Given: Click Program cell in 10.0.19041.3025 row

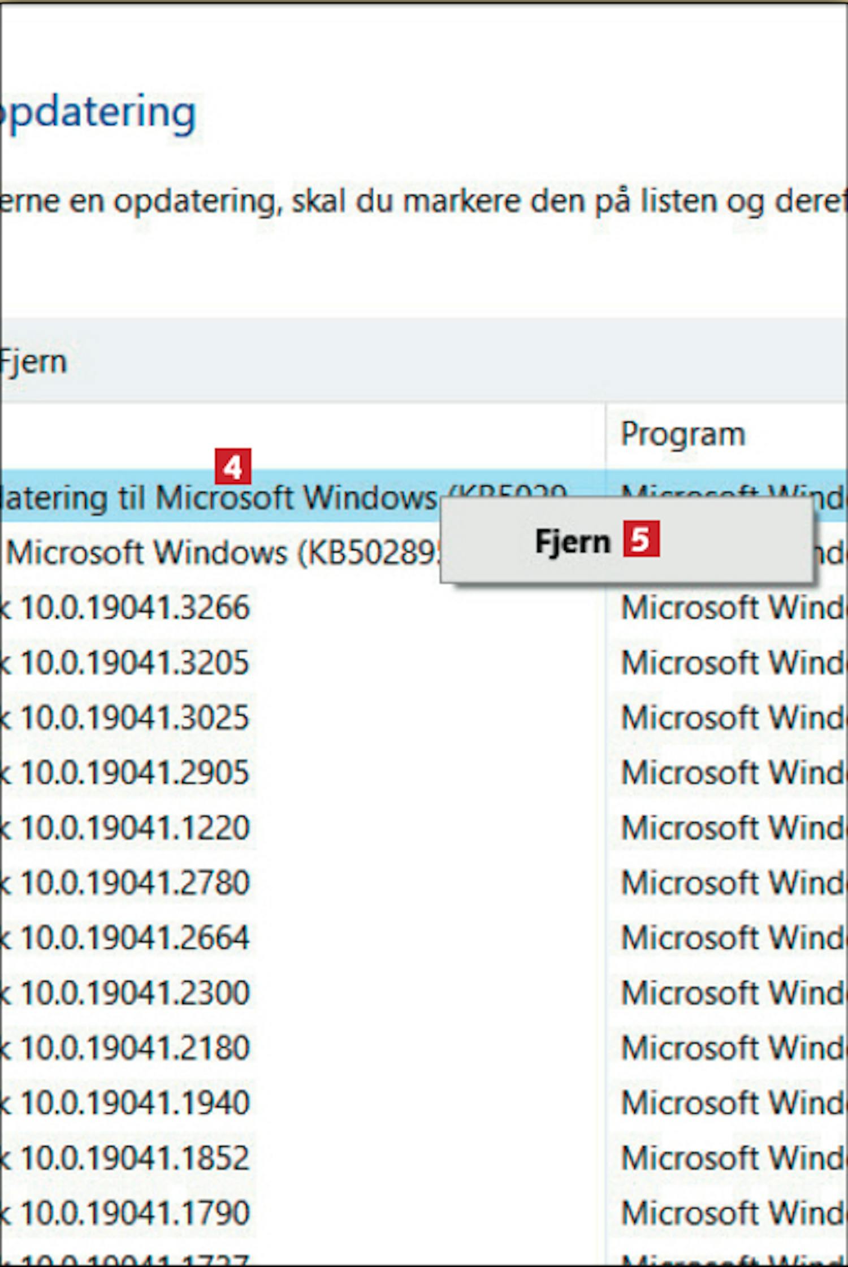Looking at the screenshot, I should (x=734, y=717).
